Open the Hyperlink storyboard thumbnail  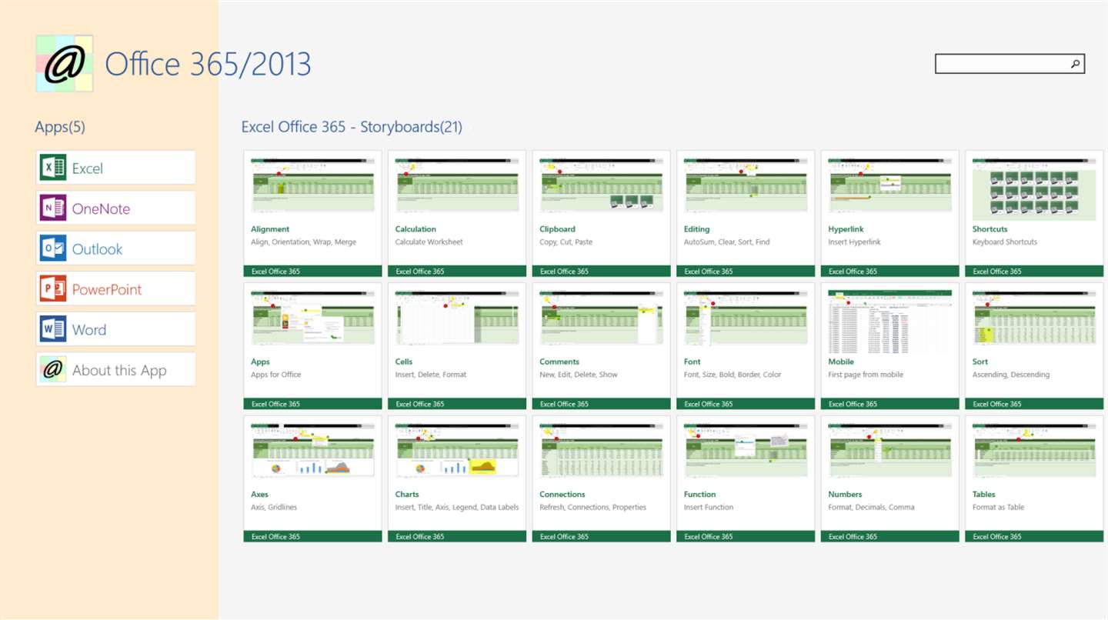click(889, 187)
